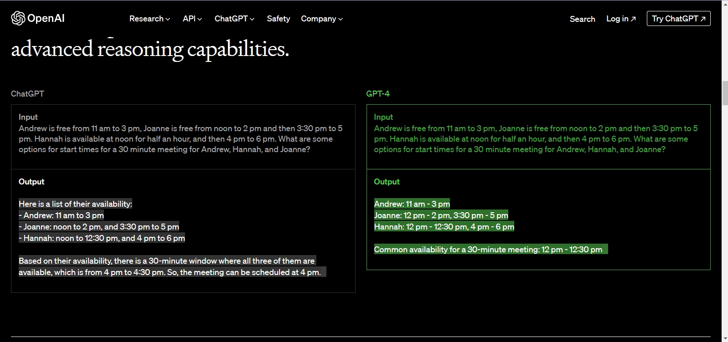Open the API dropdown menu
Screen dimensions: 728x342
192,19
